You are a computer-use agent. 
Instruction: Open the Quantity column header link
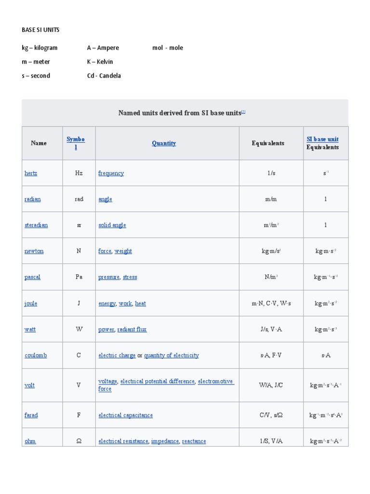pos(164,143)
